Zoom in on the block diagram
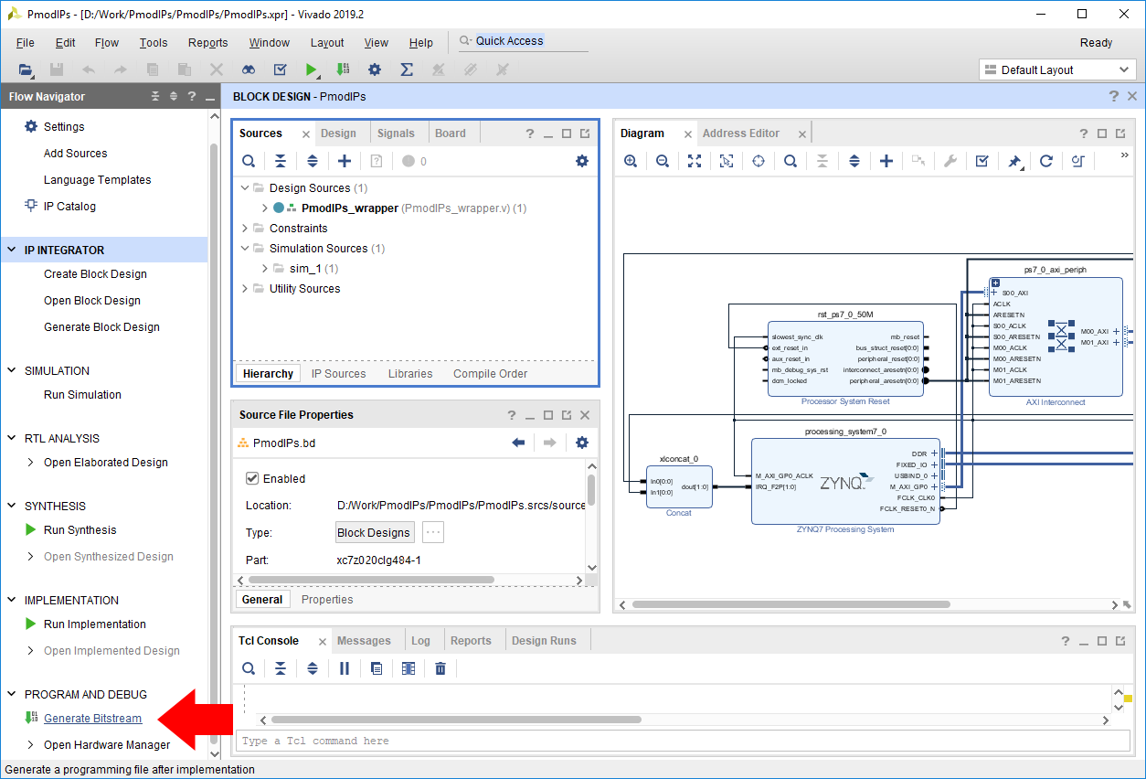 coord(631,161)
